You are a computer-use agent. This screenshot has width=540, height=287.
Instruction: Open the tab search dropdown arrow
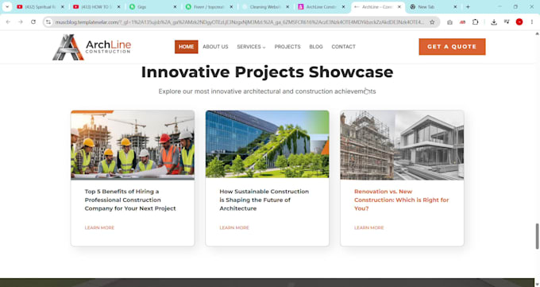(x=7, y=6)
